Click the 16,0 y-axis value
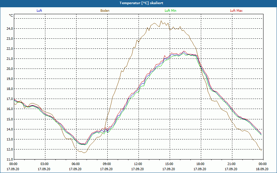This screenshot has height=173, width=277. click(10, 109)
